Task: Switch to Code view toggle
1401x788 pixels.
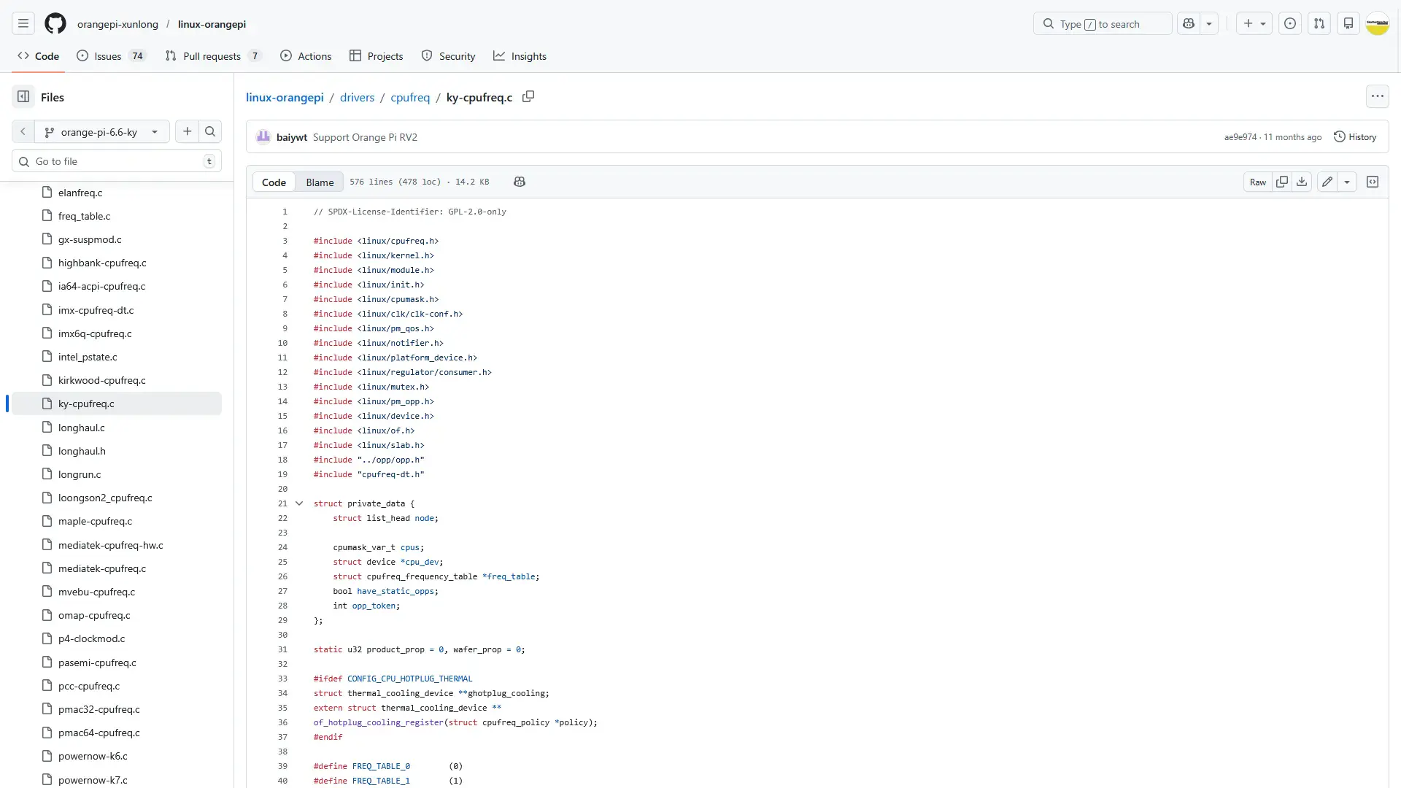Action: coord(274,182)
